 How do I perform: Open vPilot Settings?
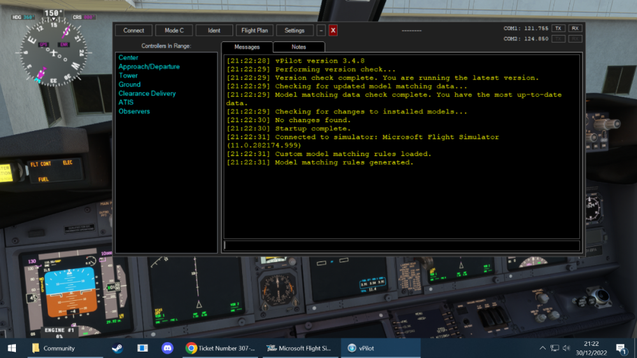pos(294,31)
